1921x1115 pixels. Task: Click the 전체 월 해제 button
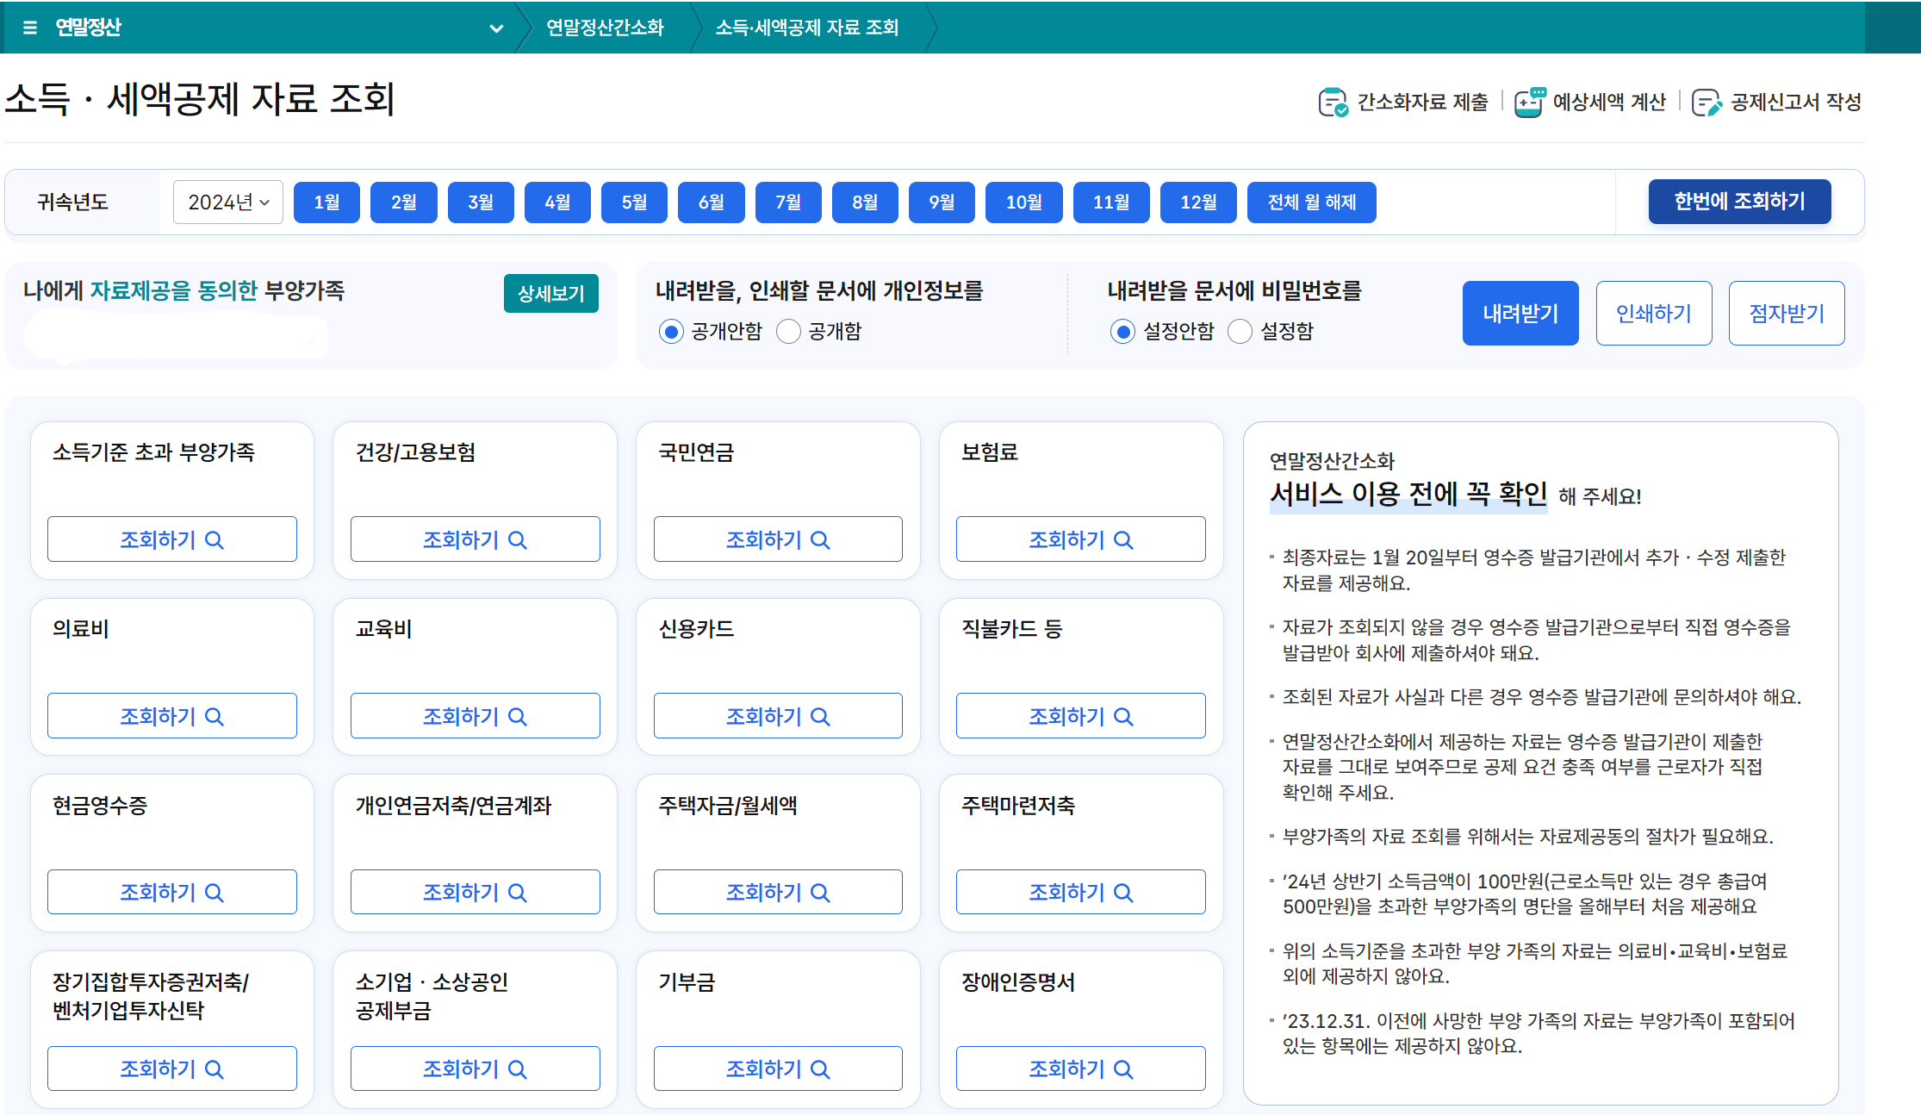[1310, 202]
